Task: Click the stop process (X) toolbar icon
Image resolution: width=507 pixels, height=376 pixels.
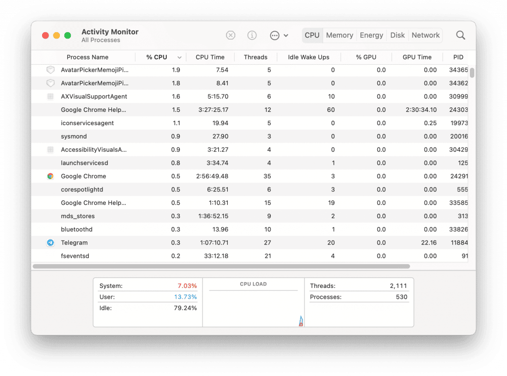Action: [230, 35]
